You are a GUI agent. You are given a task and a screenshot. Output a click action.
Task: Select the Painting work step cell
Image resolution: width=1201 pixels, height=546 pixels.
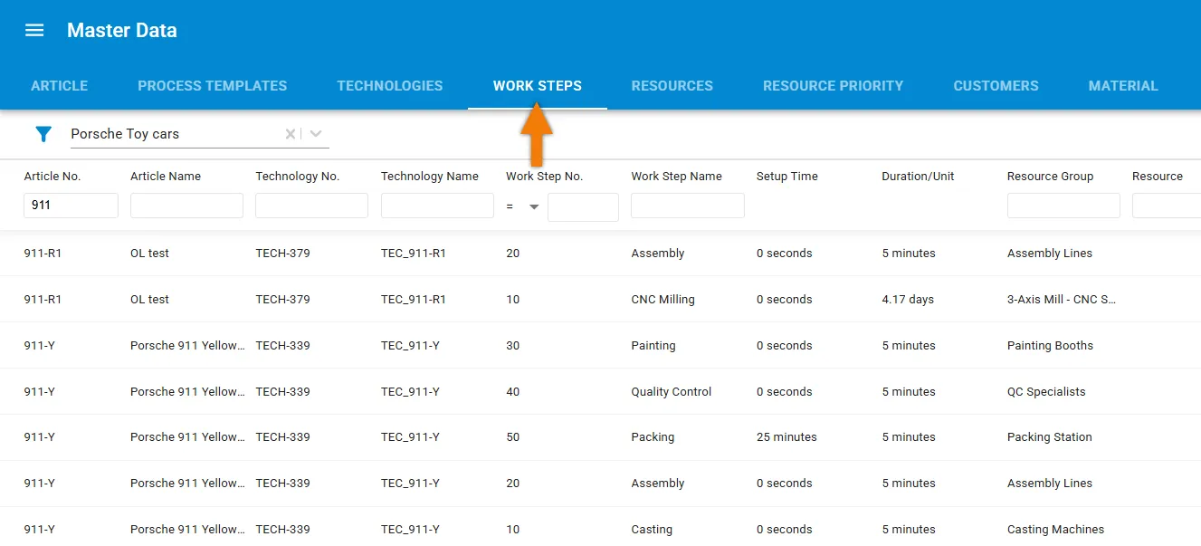(x=653, y=346)
